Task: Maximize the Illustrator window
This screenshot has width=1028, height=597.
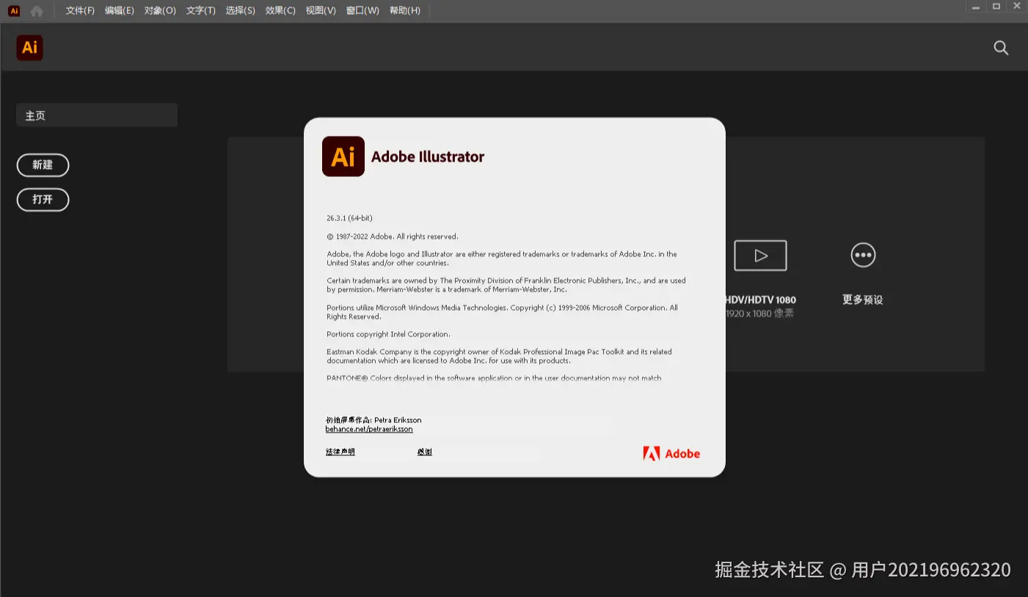Action: 996,7
